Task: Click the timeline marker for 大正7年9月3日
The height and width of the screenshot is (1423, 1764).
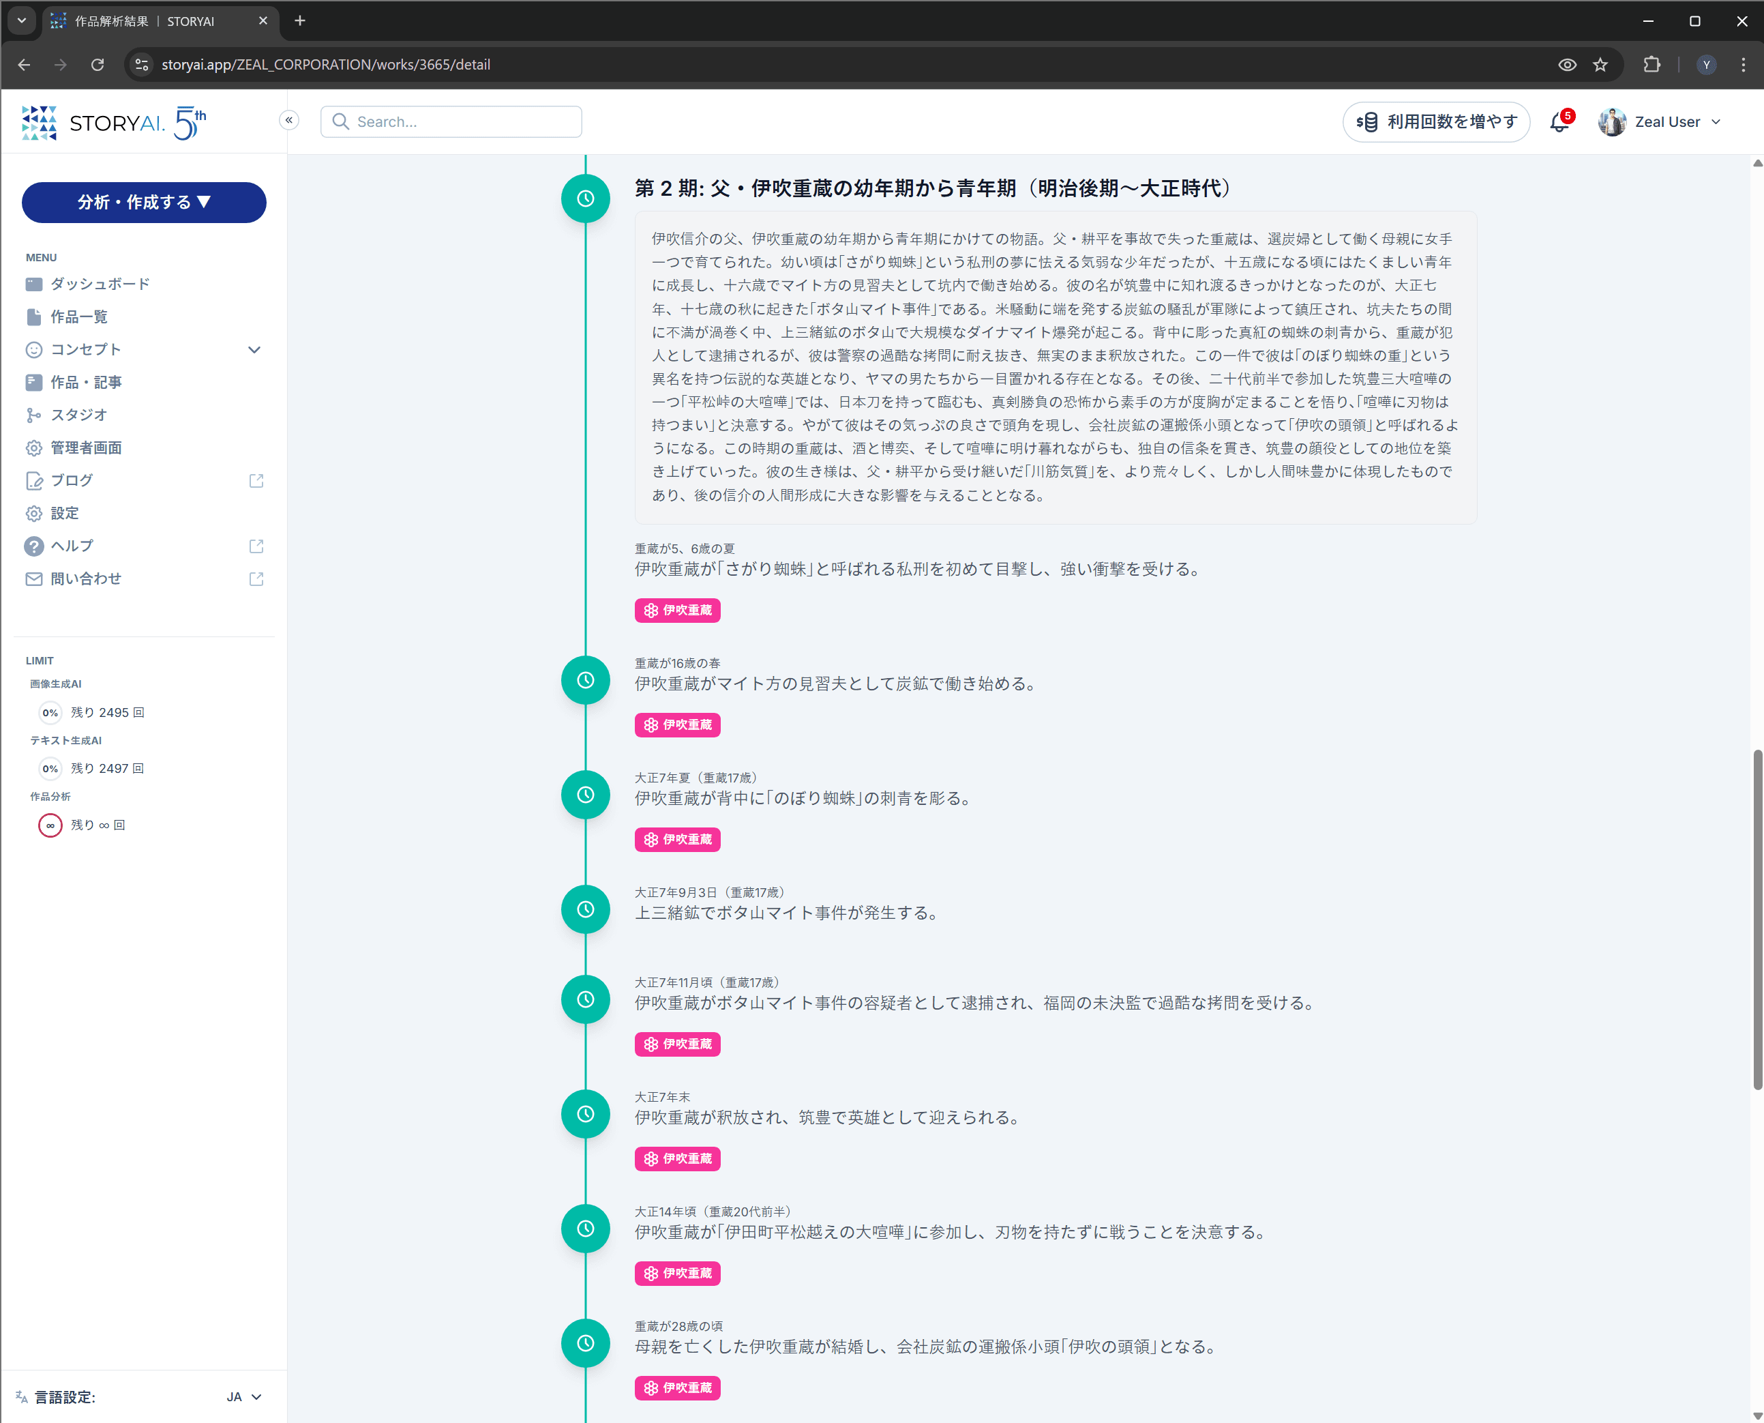Action: (x=586, y=910)
